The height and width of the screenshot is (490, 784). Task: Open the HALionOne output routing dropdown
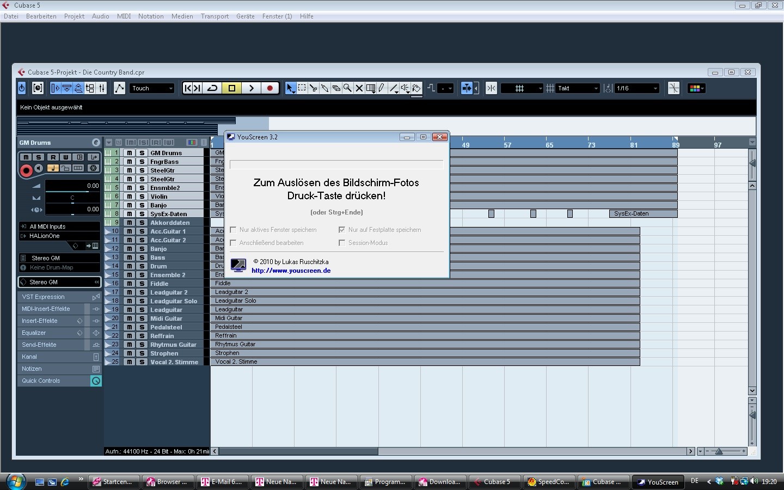point(59,236)
